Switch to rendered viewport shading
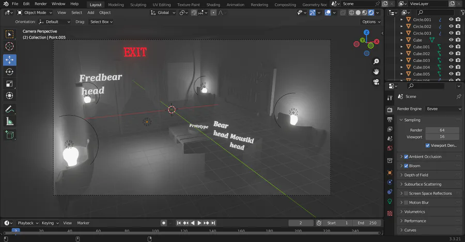Screen dimensions: 465x242 click(x=371, y=13)
